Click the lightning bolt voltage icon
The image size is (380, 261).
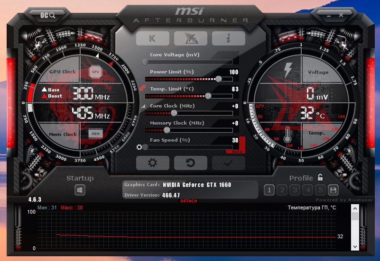click(287, 70)
